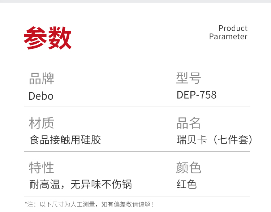Select the 型号 label
The image size is (271, 212).
pos(189,78)
